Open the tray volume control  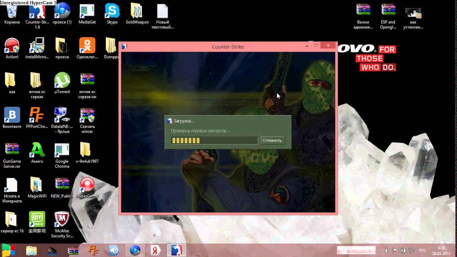coord(388,251)
